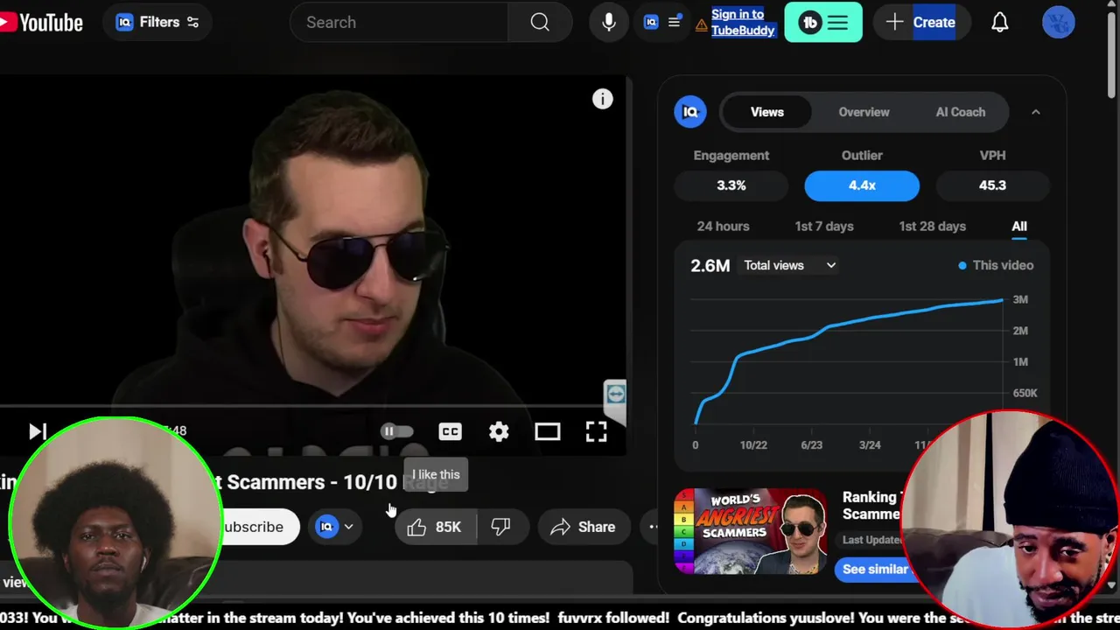Image resolution: width=1120 pixels, height=630 pixels.
Task: Click the Subscribe button
Action: tap(254, 527)
